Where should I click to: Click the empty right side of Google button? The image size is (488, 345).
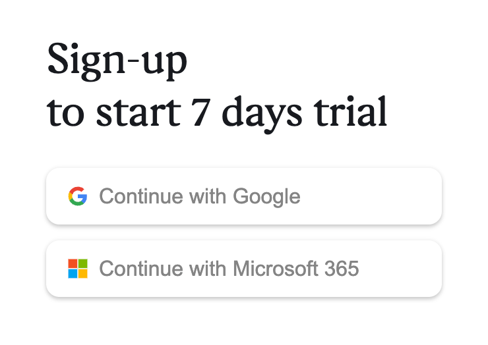[382, 196]
